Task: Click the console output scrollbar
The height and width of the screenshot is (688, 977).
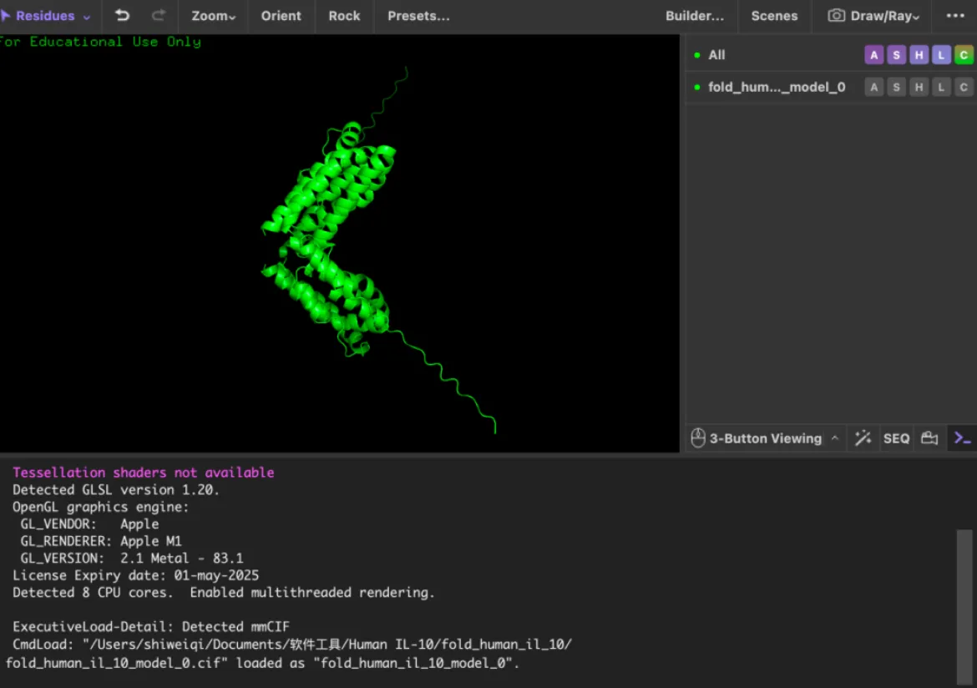Action: (964, 605)
